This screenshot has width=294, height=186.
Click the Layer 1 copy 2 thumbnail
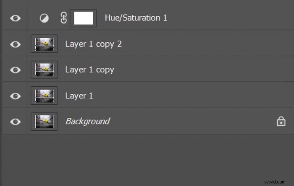pos(44,44)
